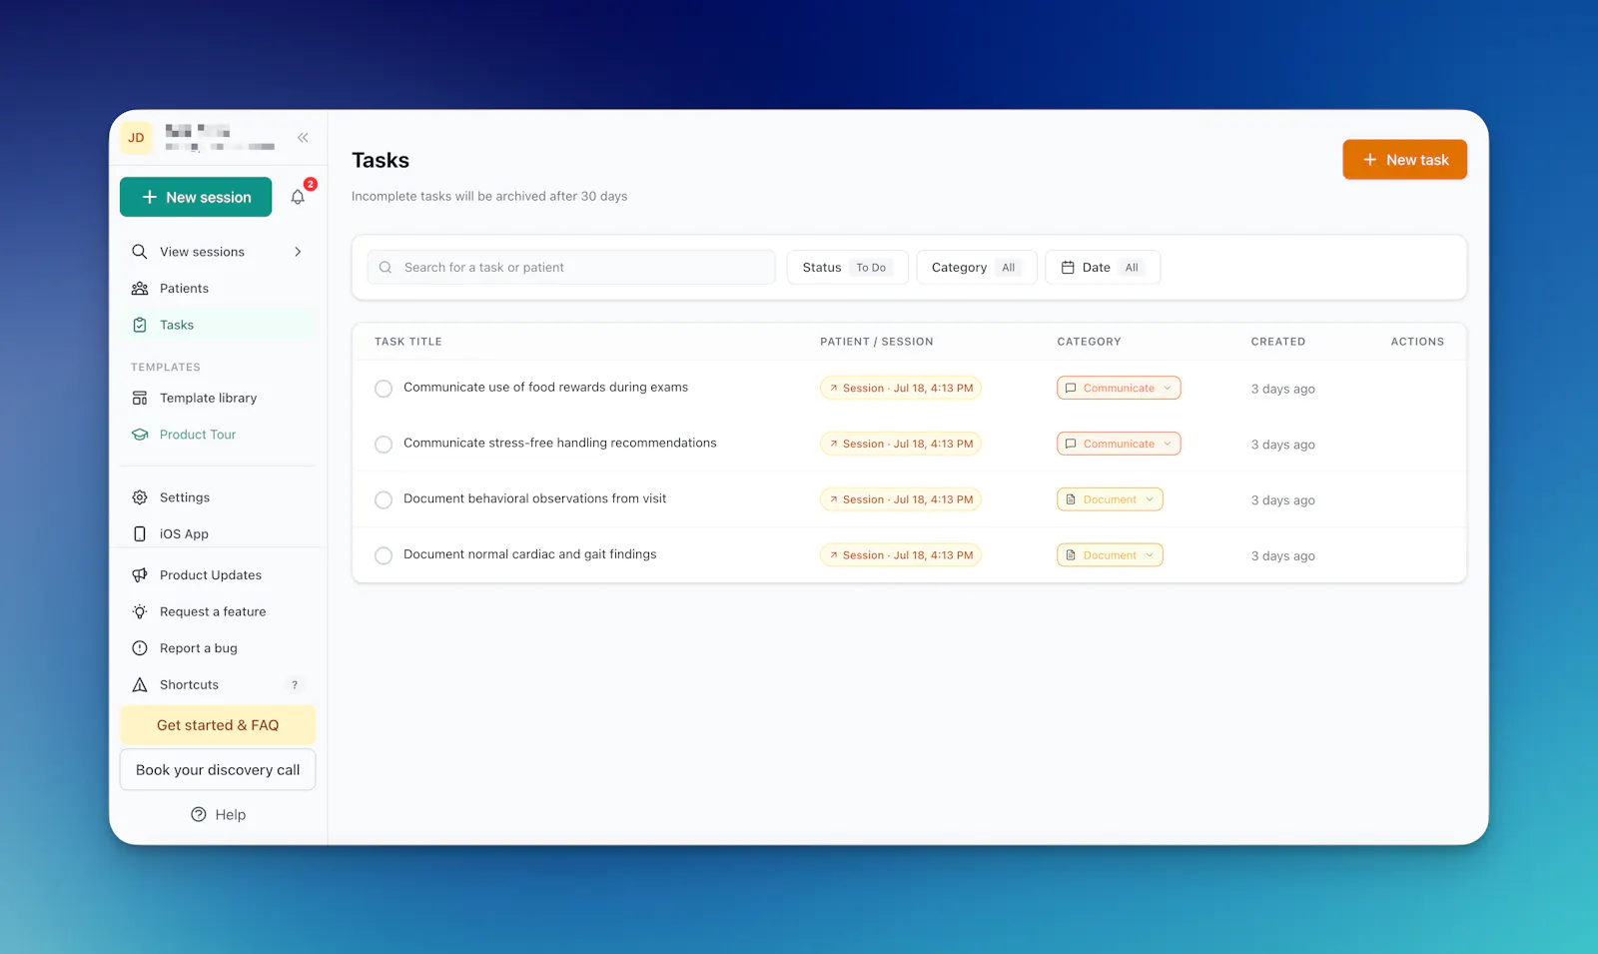This screenshot has width=1598, height=954.
Task: Click Book your discovery call
Action: (218, 770)
